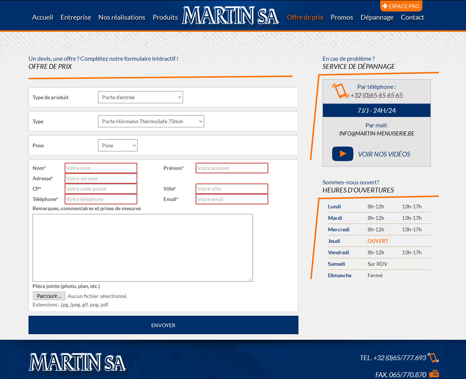Go to the Accueil page
Screen dimensions: 466x379
[x=43, y=17]
